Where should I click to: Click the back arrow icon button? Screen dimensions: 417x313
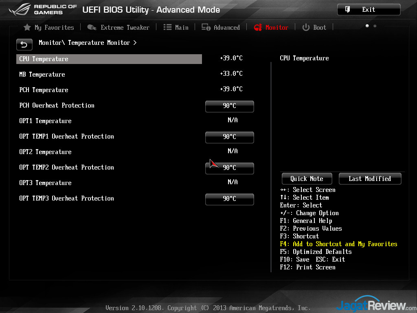pyautogui.click(x=24, y=44)
